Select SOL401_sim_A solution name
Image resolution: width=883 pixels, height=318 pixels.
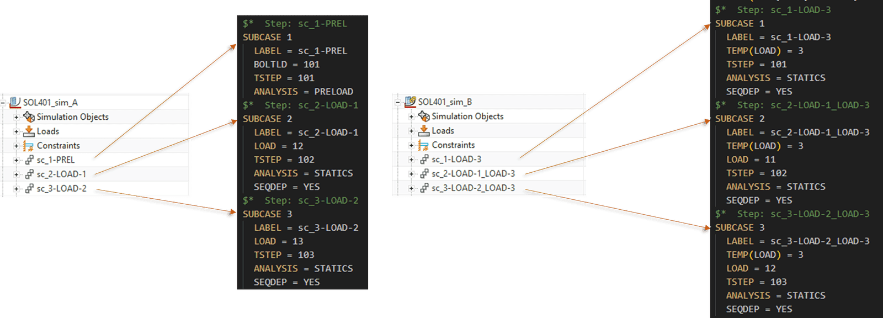click(x=50, y=103)
